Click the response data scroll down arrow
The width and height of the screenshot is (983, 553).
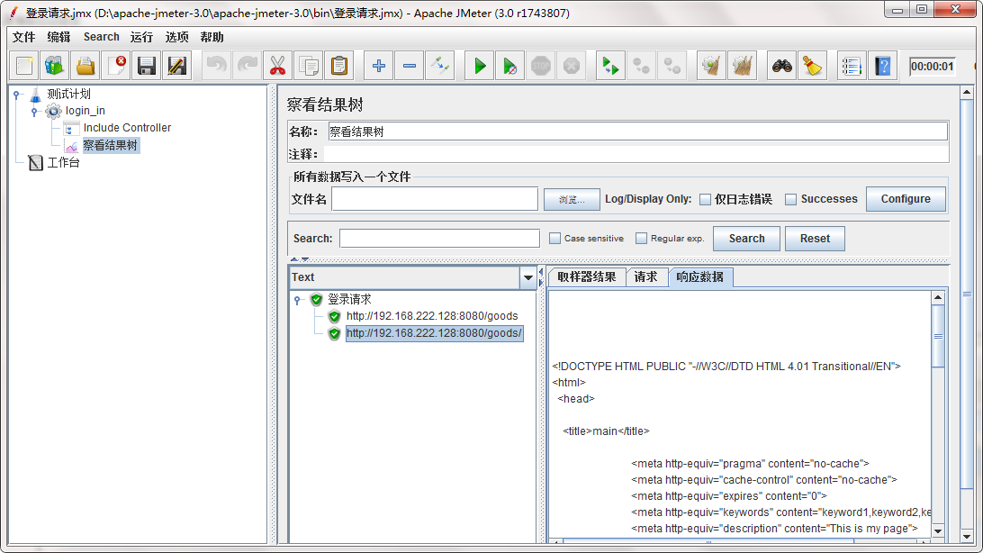click(x=938, y=531)
